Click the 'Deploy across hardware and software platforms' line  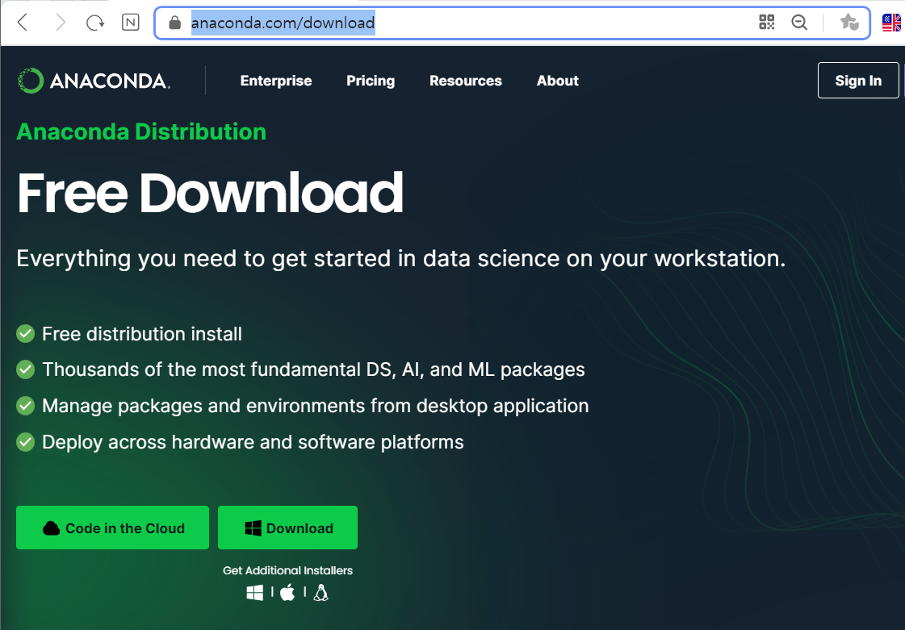[253, 442]
